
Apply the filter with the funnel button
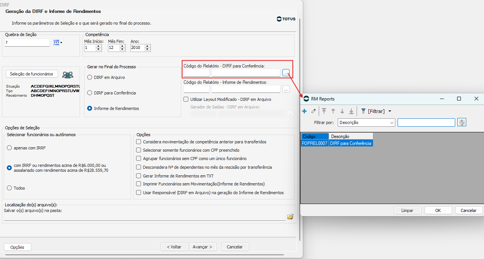click(x=462, y=122)
